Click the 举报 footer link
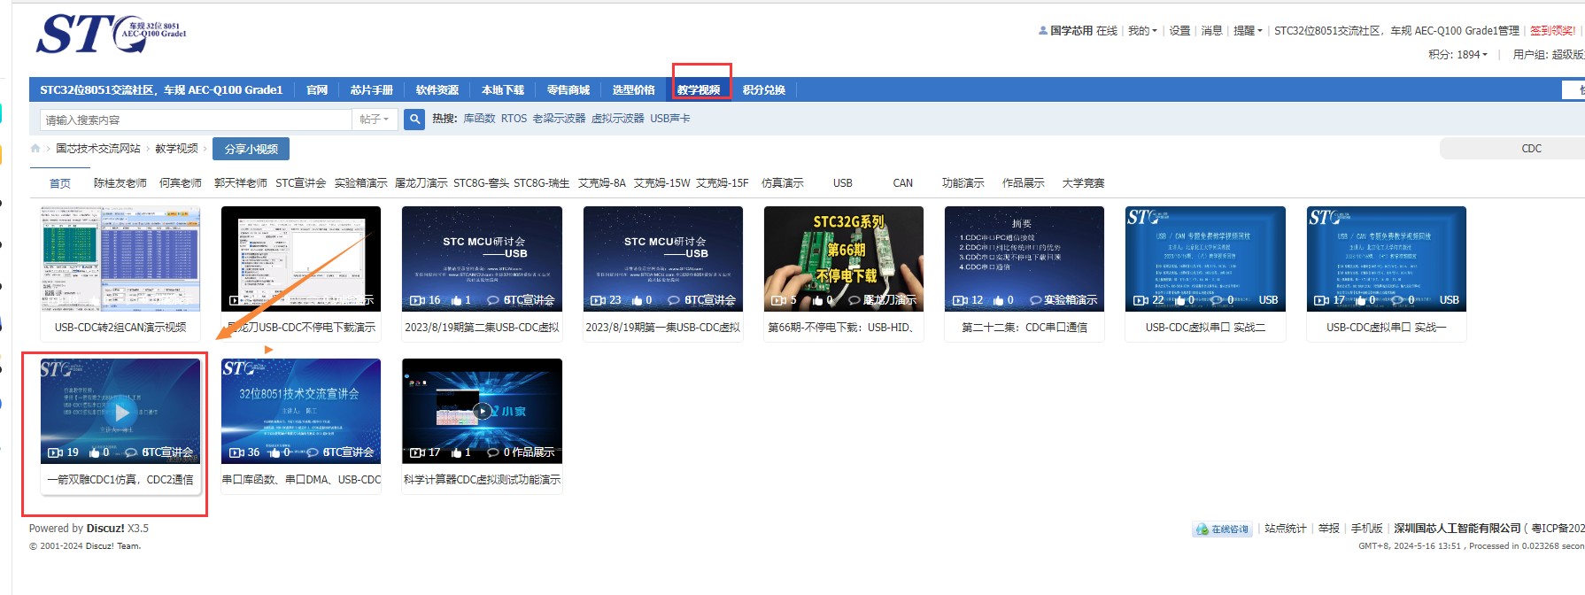The width and height of the screenshot is (1585, 595). [1329, 529]
